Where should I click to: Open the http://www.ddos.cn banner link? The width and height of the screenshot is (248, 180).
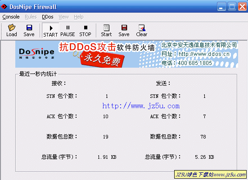coord(204,54)
